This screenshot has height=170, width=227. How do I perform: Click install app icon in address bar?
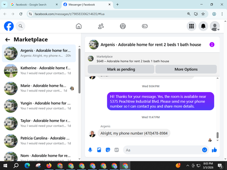196,14
